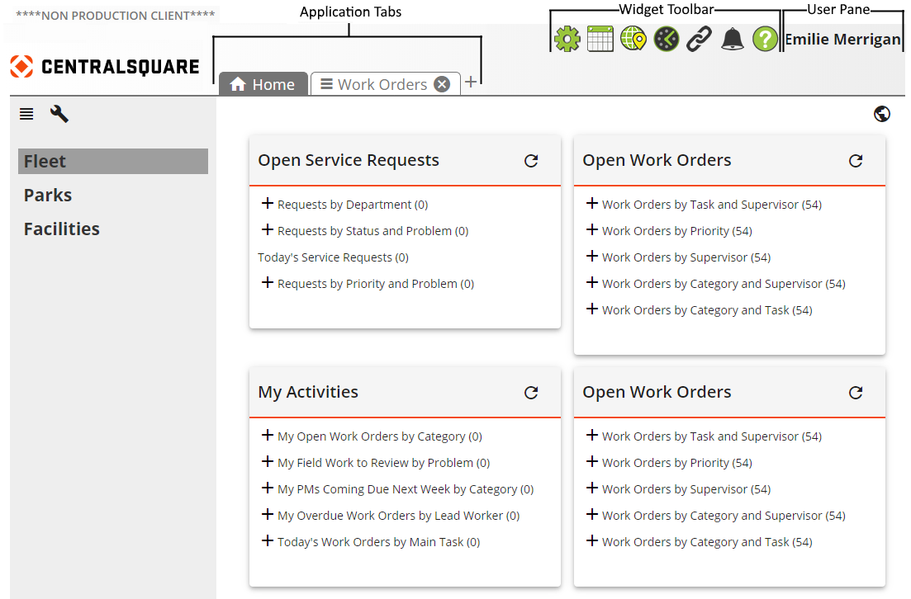Screen dimensions: 911x599
Task: Open Today's Service Requests link
Action: click(x=333, y=257)
